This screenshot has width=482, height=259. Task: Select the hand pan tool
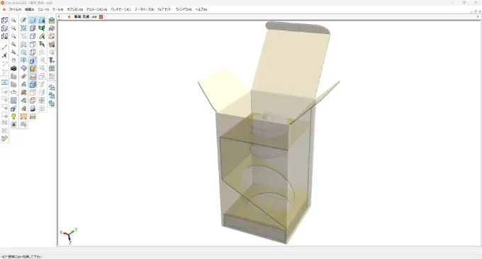tap(13, 60)
